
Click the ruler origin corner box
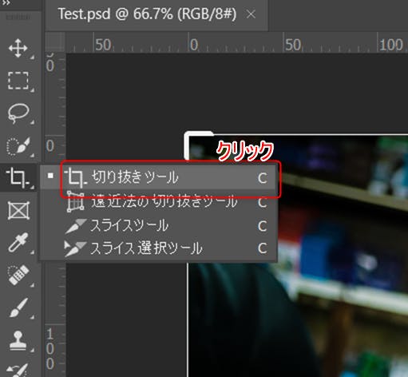coord(55,42)
